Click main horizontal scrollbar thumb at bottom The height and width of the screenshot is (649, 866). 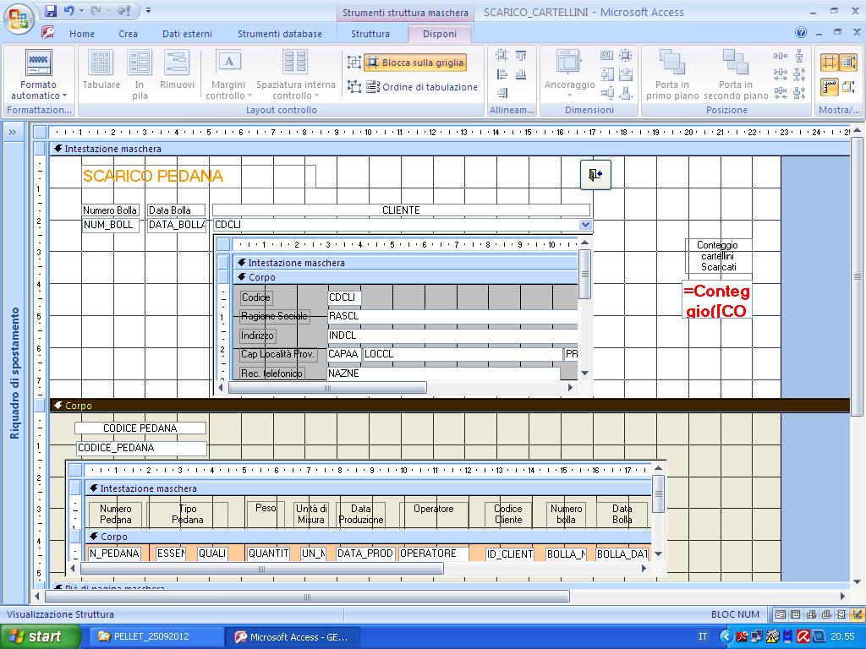(x=307, y=596)
